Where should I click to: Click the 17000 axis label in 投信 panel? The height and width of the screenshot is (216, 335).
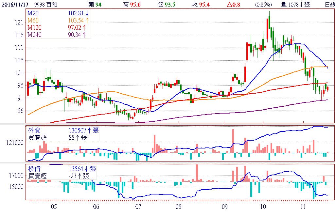pyautogui.click(x=16, y=176)
